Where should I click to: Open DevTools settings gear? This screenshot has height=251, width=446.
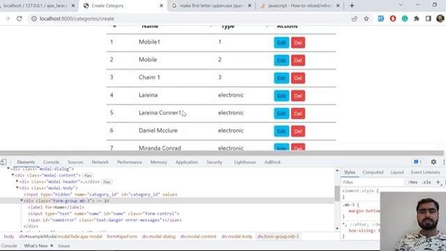tap(433, 162)
